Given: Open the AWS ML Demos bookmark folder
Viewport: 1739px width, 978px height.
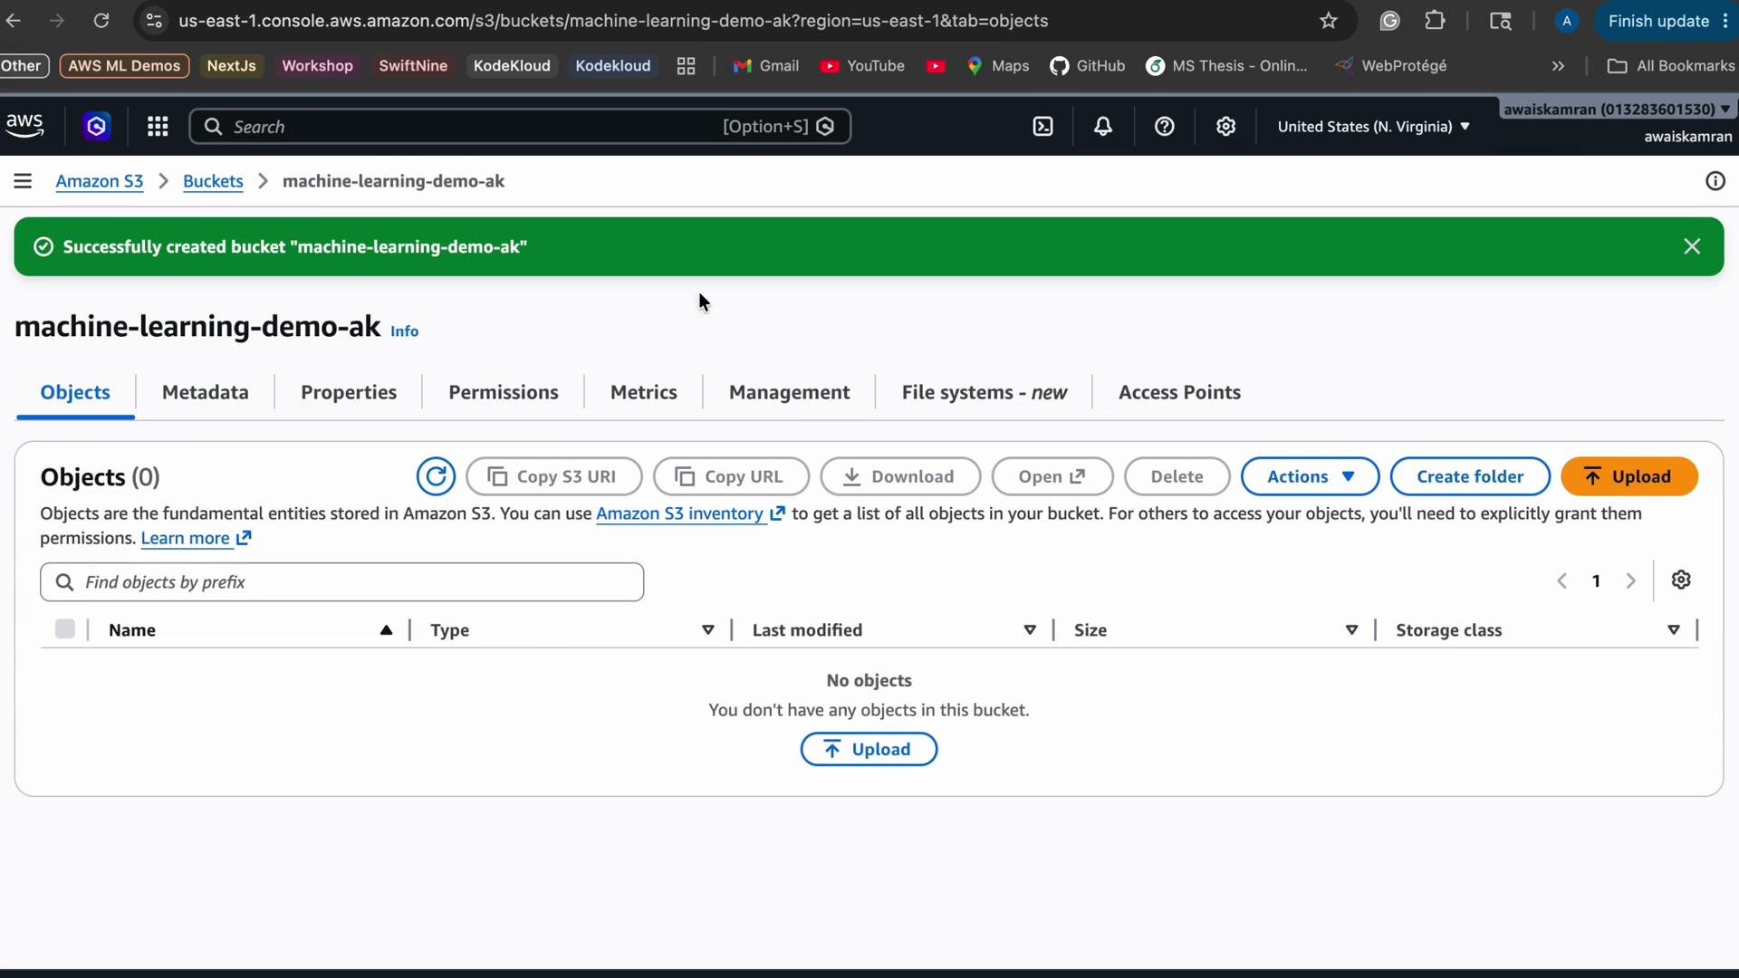Looking at the screenshot, I should [x=124, y=66].
